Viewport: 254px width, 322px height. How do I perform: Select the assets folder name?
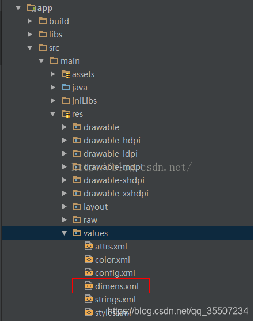click(83, 74)
